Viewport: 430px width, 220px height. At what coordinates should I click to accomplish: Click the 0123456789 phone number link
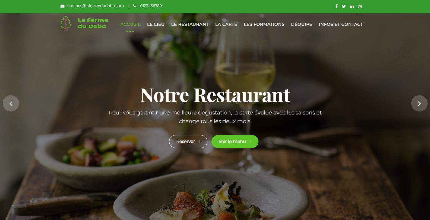pyautogui.click(x=151, y=6)
